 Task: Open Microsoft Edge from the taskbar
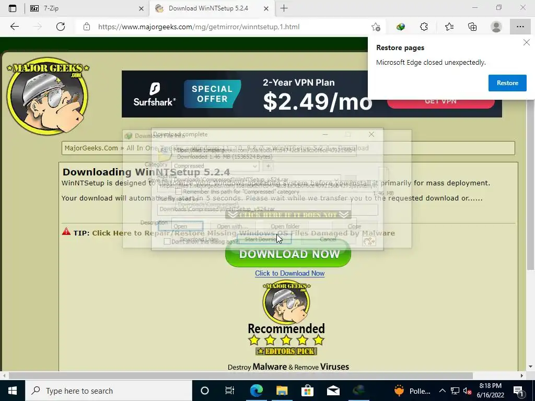coord(256,391)
